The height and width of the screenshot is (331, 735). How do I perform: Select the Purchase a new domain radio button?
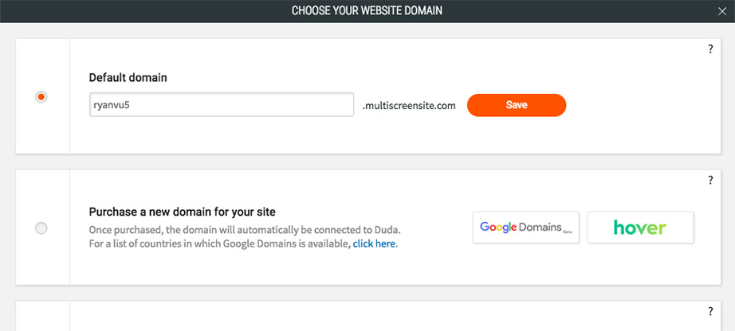coord(41,228)
